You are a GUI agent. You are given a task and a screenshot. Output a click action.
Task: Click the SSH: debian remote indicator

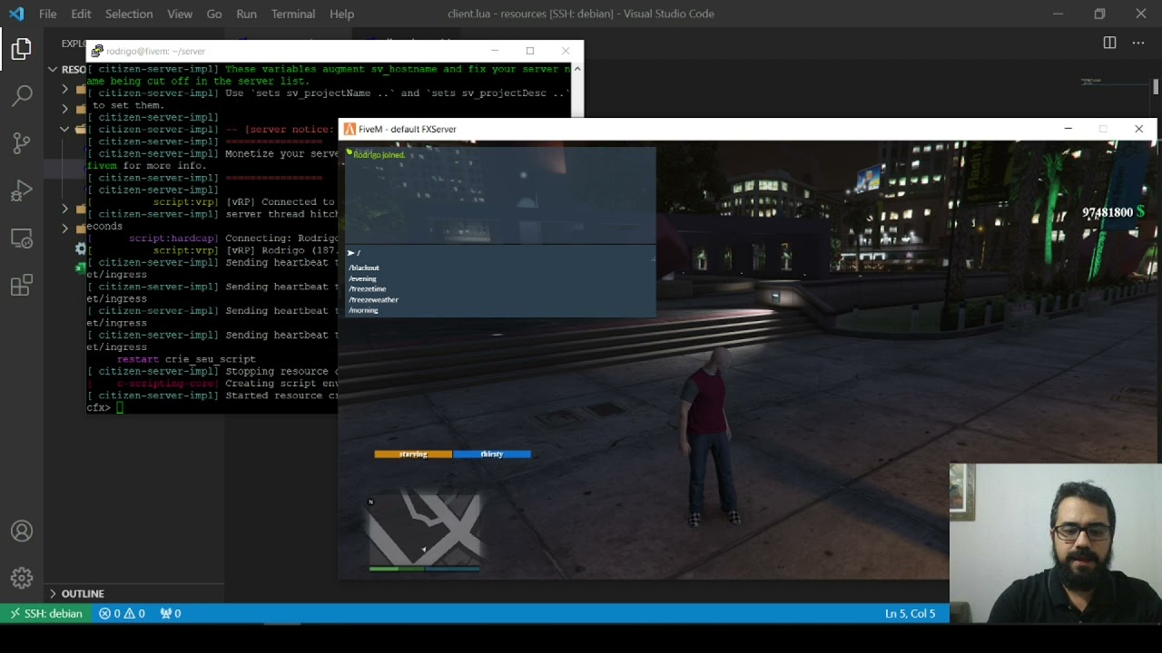tap(45, 614)
